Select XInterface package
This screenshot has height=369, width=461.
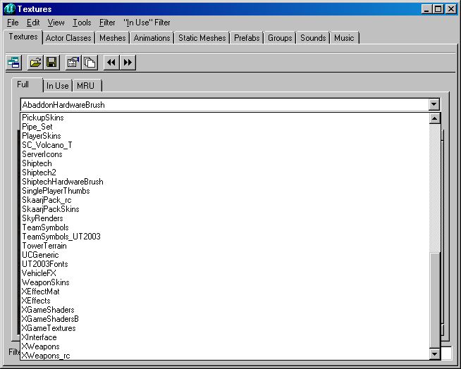[x=225, y=337]
